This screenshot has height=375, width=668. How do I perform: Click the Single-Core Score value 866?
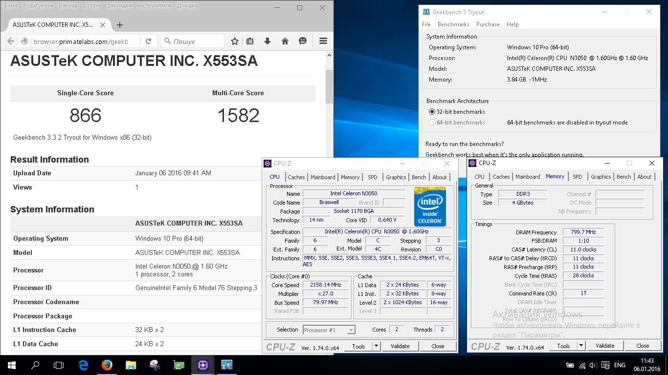(x=86, y=116)
